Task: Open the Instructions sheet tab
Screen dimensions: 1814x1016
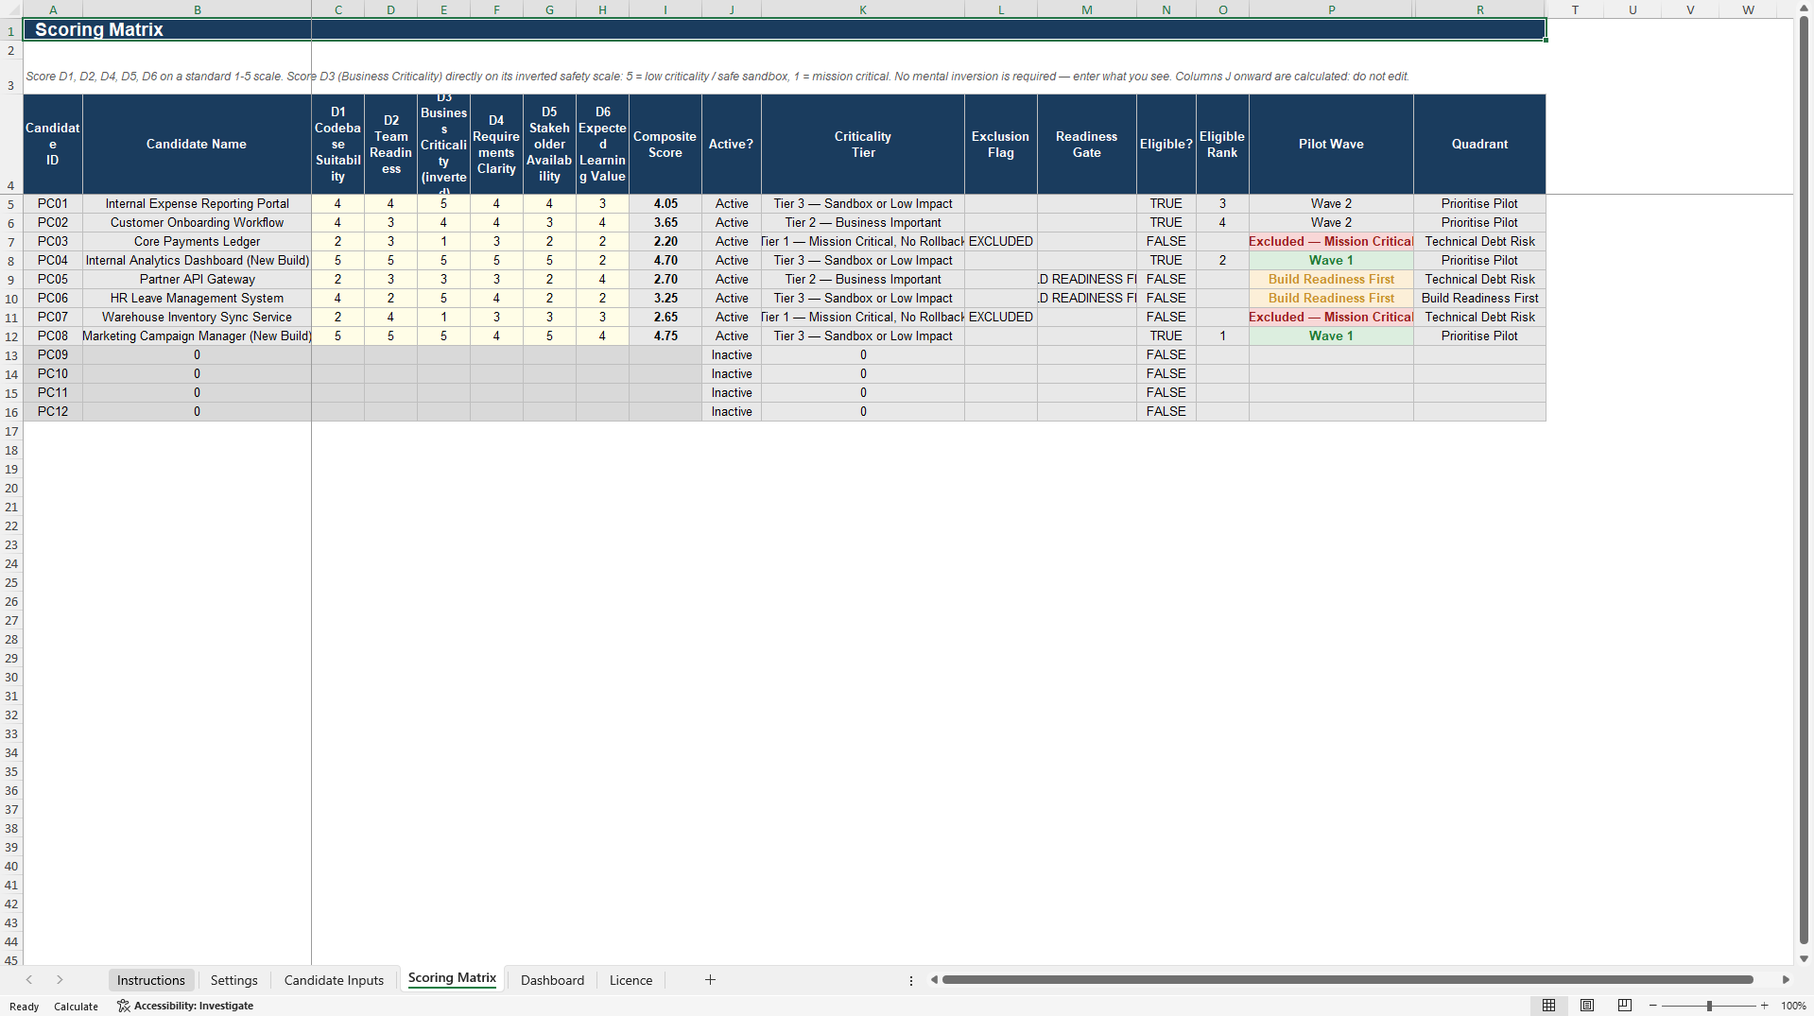Action: (x=151, y=980)
